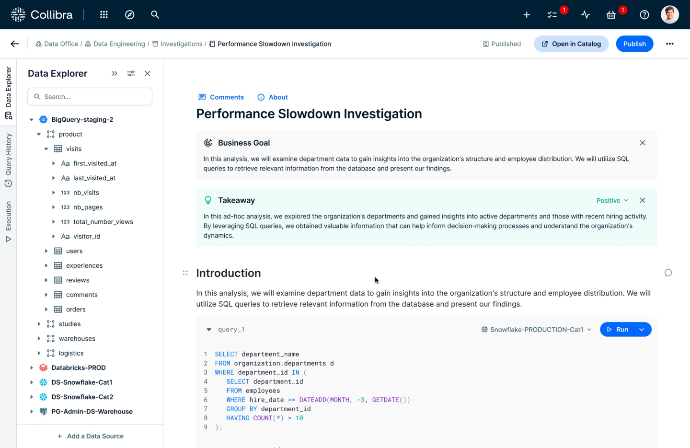Collapse the BigQuery-staging-2 tree node
690x448 pixels.
pos(32,120)
